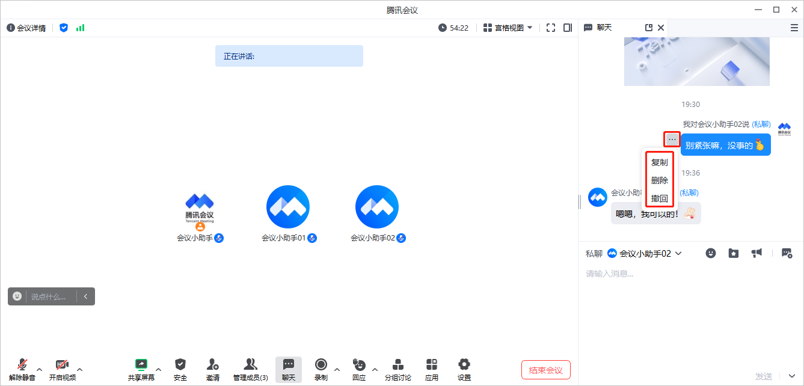
Task: Expand reaction options next to 回应
Action: tap(375, 369)
